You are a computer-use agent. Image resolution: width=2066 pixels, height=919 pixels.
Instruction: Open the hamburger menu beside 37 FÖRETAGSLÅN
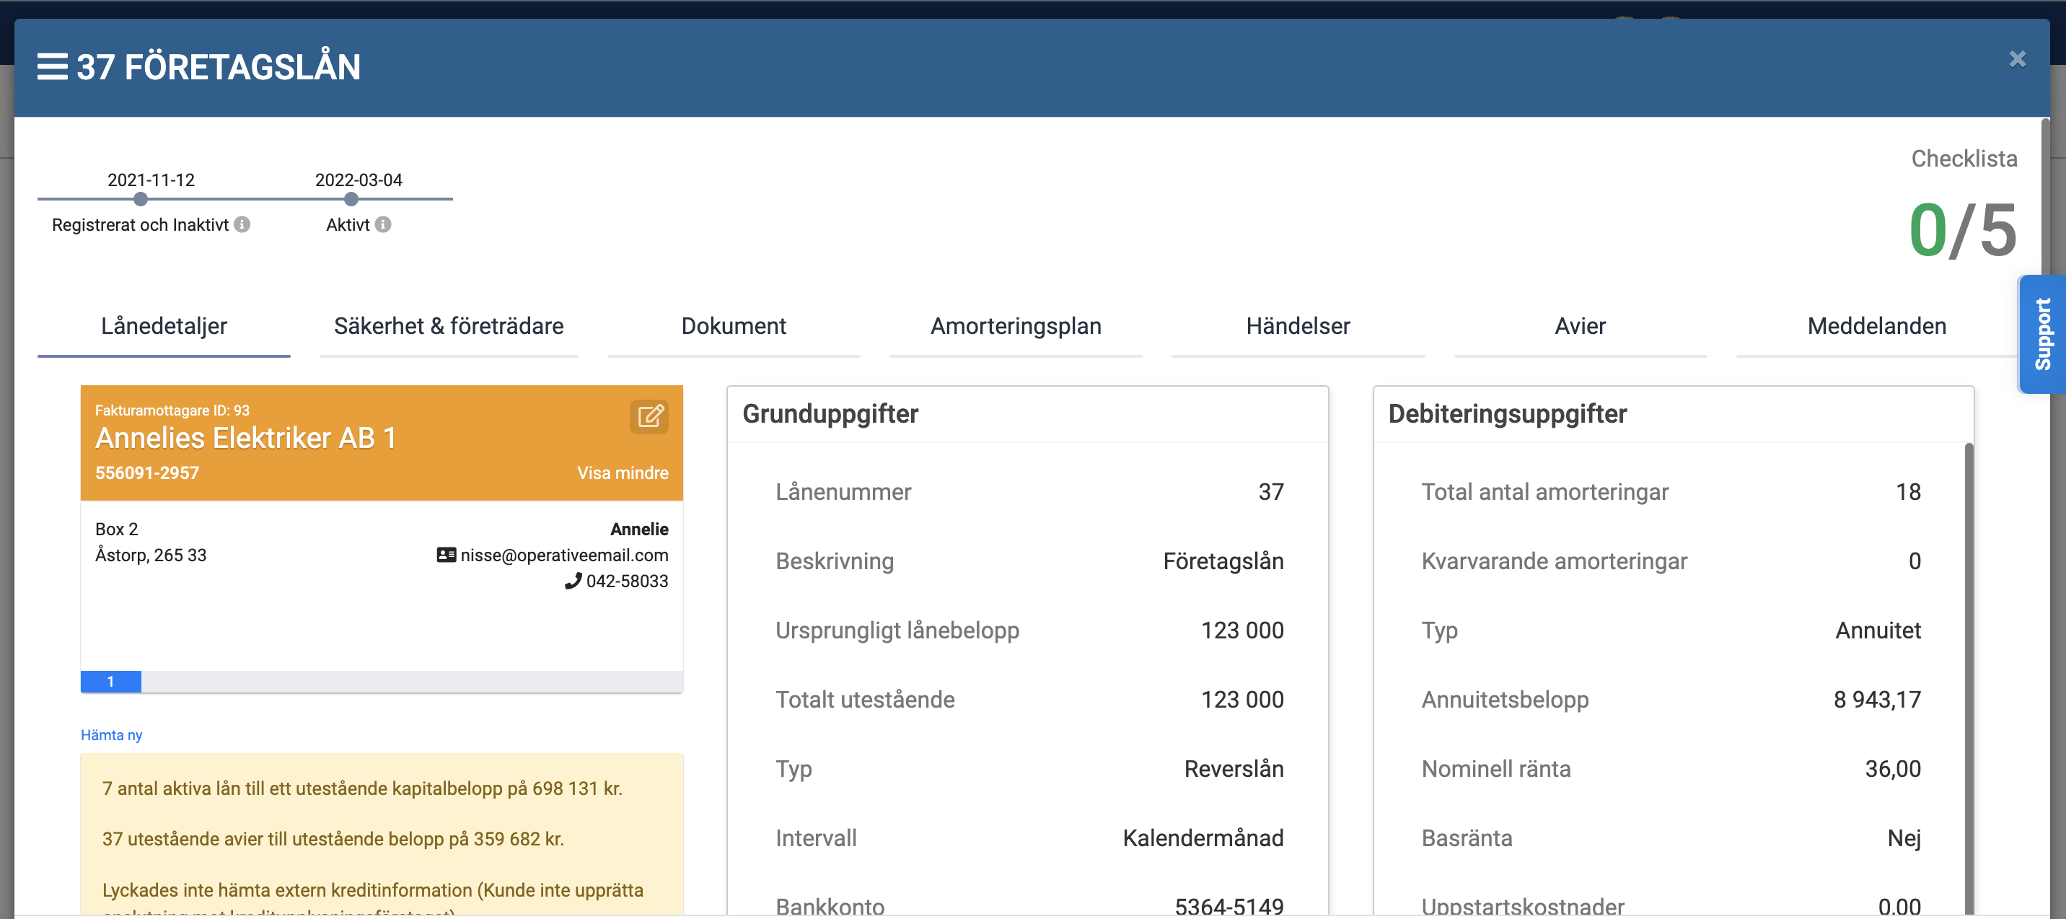point(52,66)
